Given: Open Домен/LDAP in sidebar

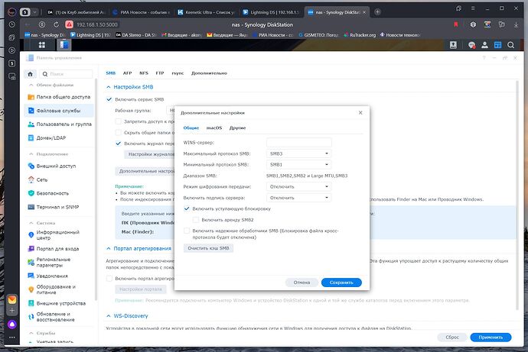Looking at the screenshot, I should (59, 138).
